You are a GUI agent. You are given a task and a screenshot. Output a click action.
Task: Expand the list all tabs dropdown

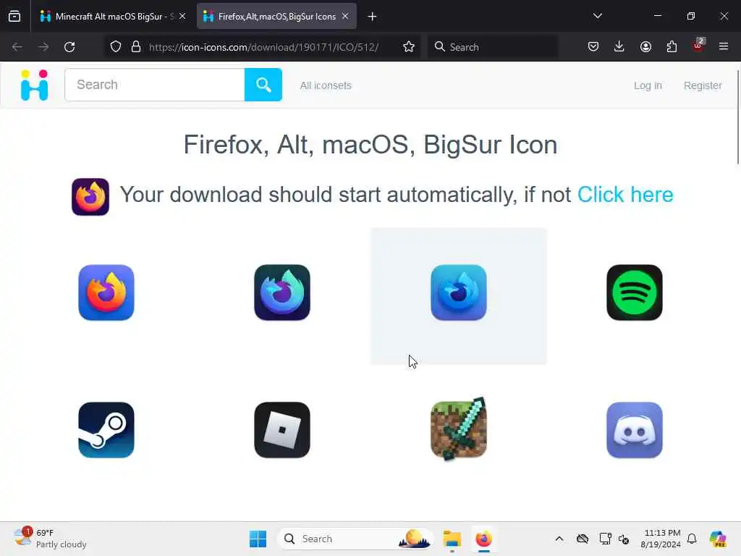click(x=597, y=16)
